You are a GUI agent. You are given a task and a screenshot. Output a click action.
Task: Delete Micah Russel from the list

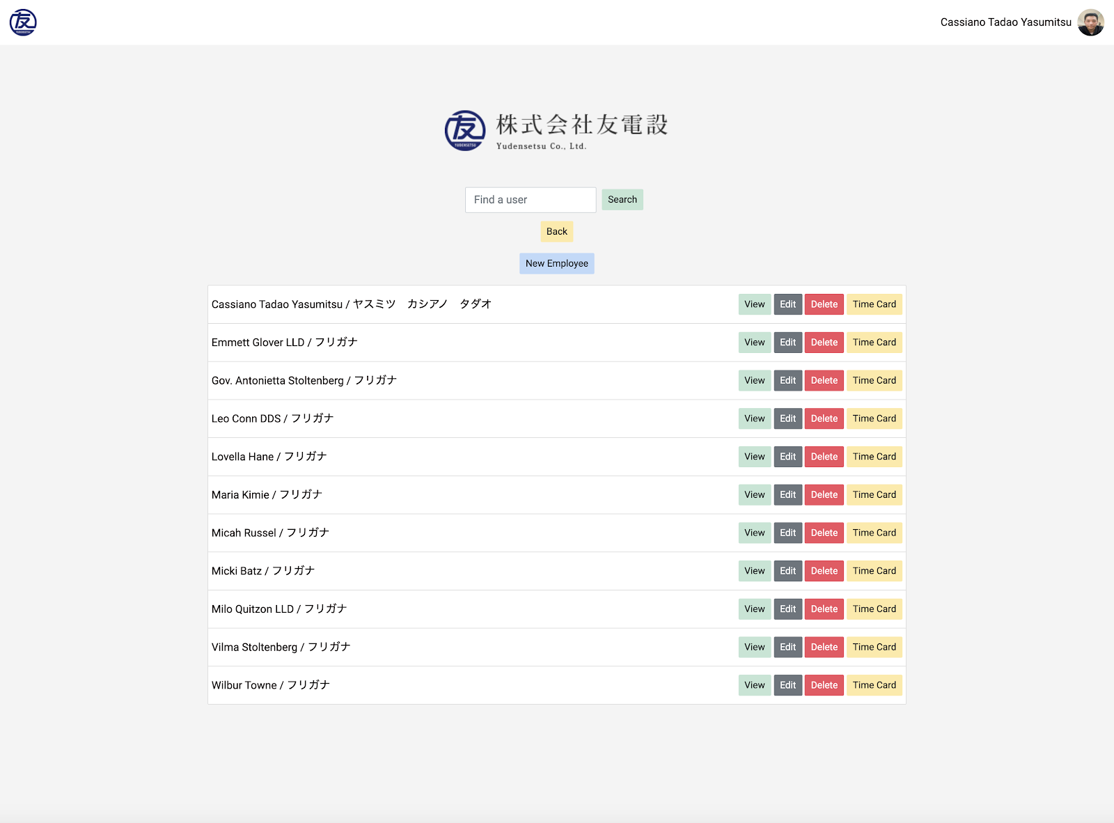point(824,533)
